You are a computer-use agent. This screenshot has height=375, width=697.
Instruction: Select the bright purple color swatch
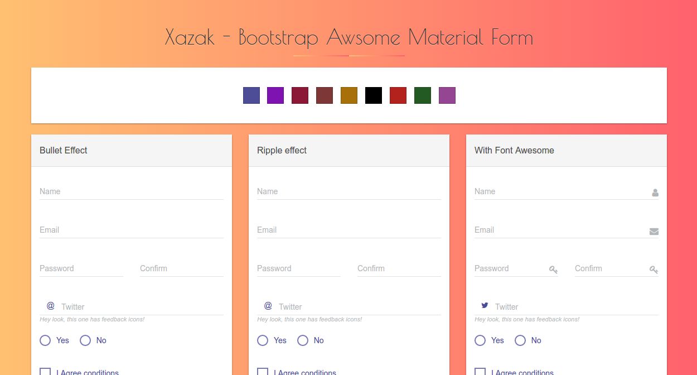click(275, 95)
